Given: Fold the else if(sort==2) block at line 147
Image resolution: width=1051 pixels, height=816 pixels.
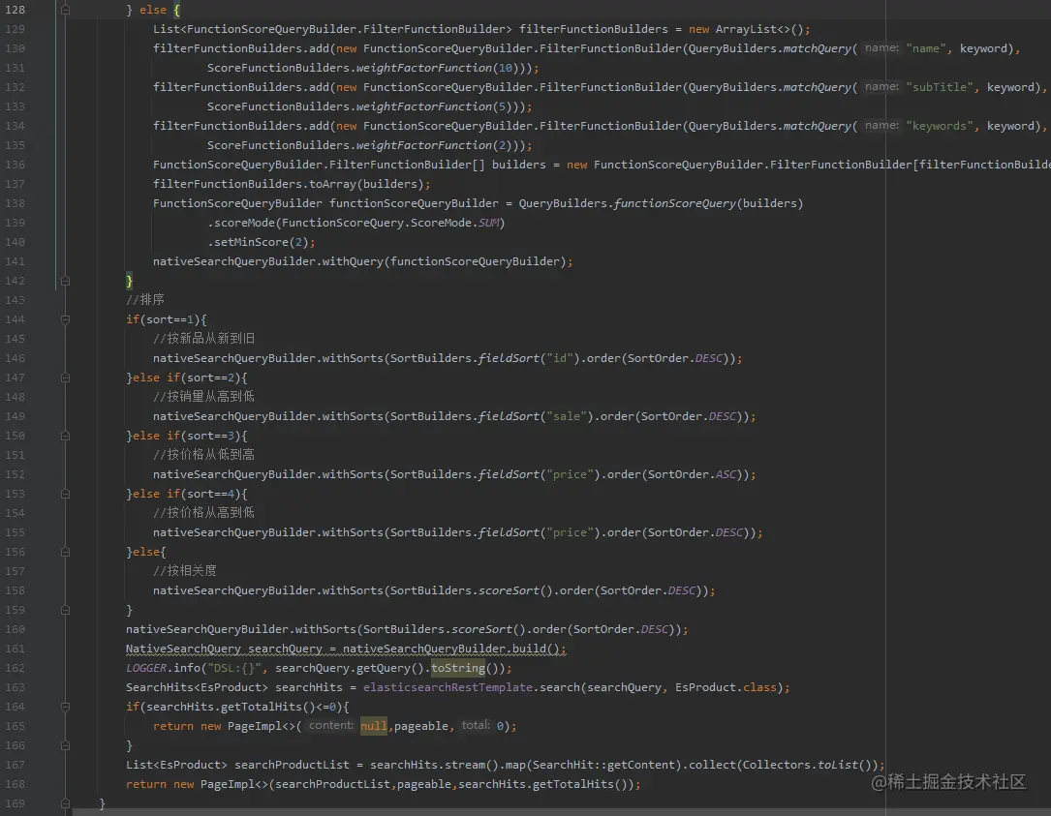Looking at the screenshot, I should click(x=65, y=378).
